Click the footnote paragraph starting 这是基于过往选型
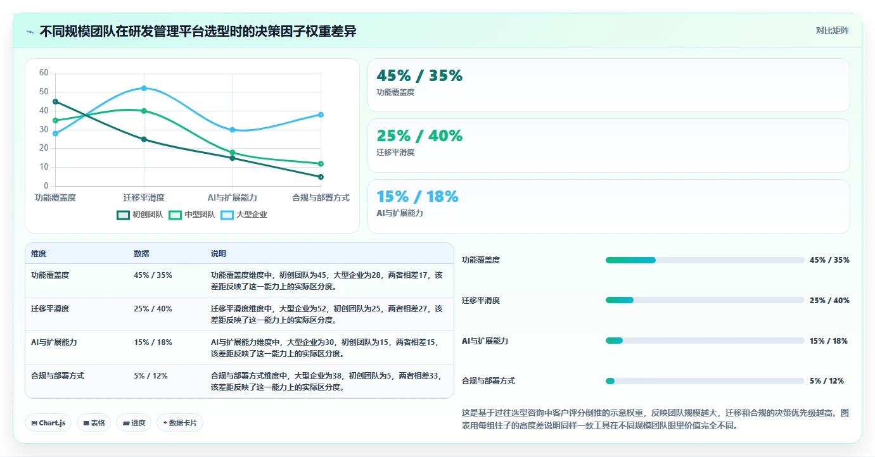The width and height of the screenshot is (875, 457). click(656, 420)
